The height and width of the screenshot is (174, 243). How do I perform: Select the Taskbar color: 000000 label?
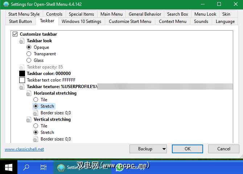[49, 74]
